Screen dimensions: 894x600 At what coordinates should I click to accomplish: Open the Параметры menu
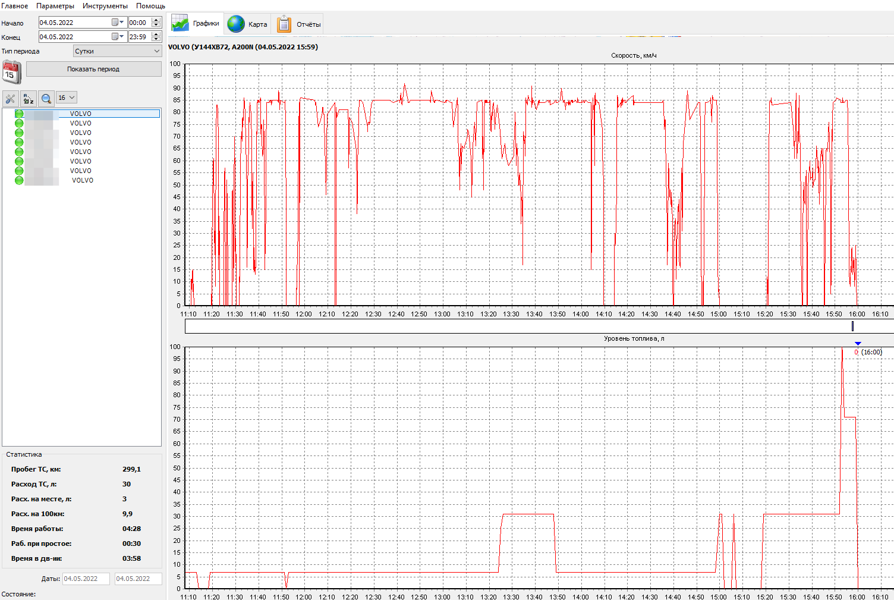click(x=55, y=6)
